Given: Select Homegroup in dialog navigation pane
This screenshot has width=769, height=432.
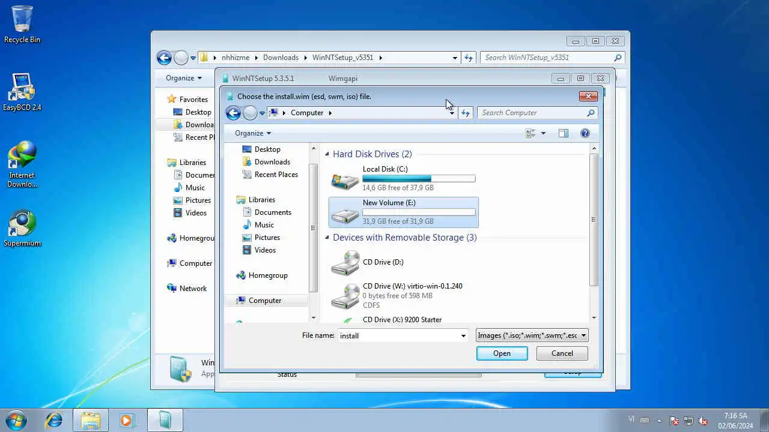Looking at the screenshot, I should click(x=268, y=275).
